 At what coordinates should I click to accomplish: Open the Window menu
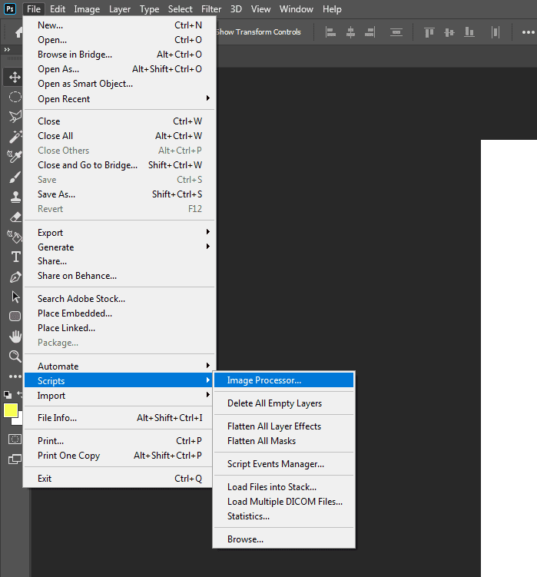click(x=297, y=8)
